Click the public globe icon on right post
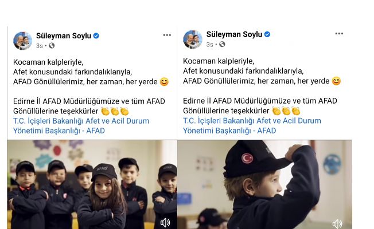Viewport: 374px width, 229px height. point(222,44)
